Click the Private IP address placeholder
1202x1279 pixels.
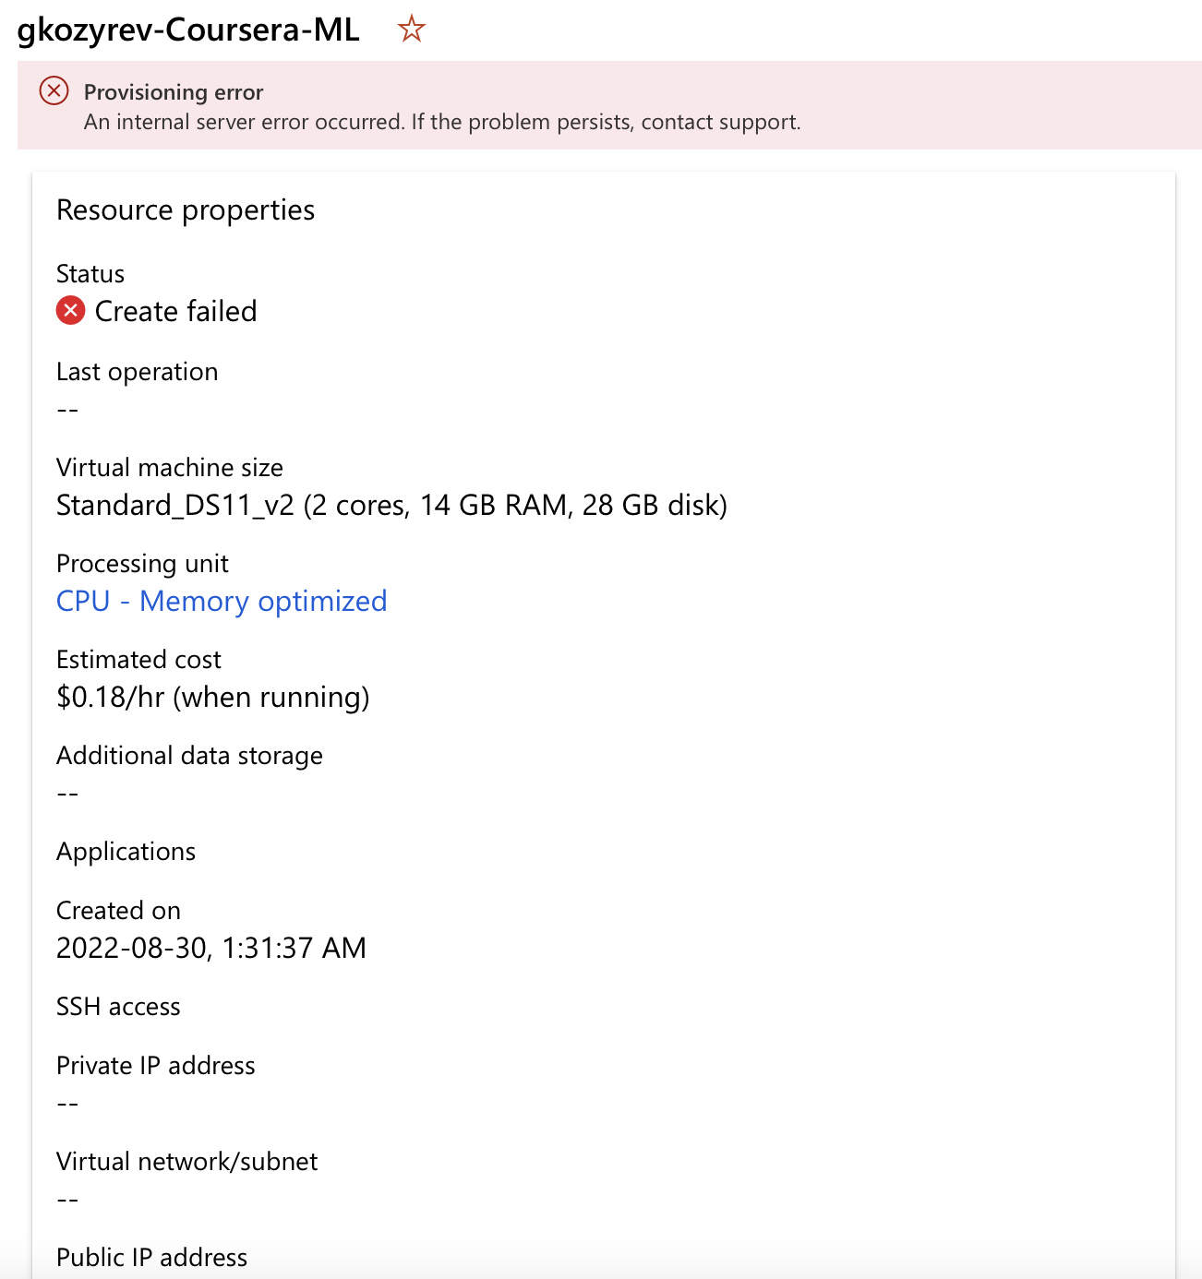[x=68, y=1103]
